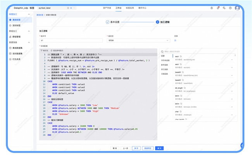Click the search icon in function search box

point(163,51)
